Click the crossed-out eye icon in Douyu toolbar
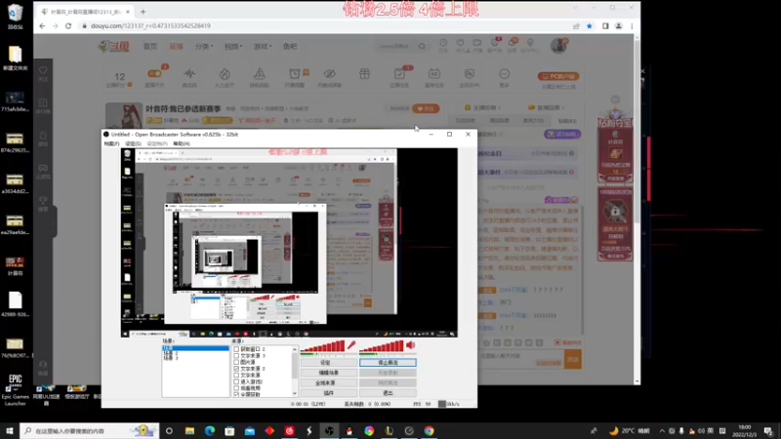This screenshot has width=781, height=439. [329, 74]
